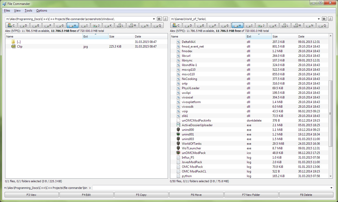Screen dimensions: 338x202
Task: Sort right panel by Date column
Action: (313, 36)
